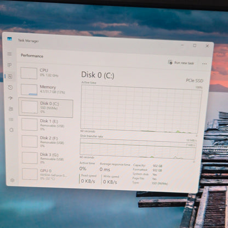Click the Disk 0 active time graph
The height and width of the screenshot is (228, 228).
click(x=141, y=109)
